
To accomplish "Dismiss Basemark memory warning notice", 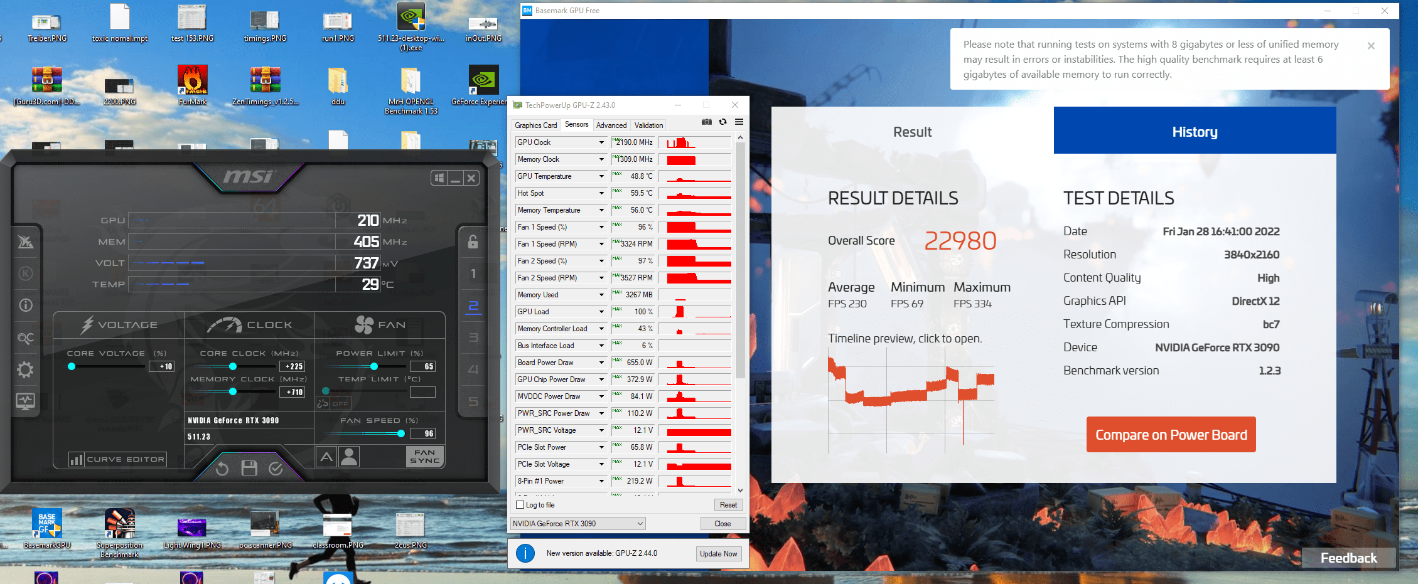I will click(x=1371, y=46).
